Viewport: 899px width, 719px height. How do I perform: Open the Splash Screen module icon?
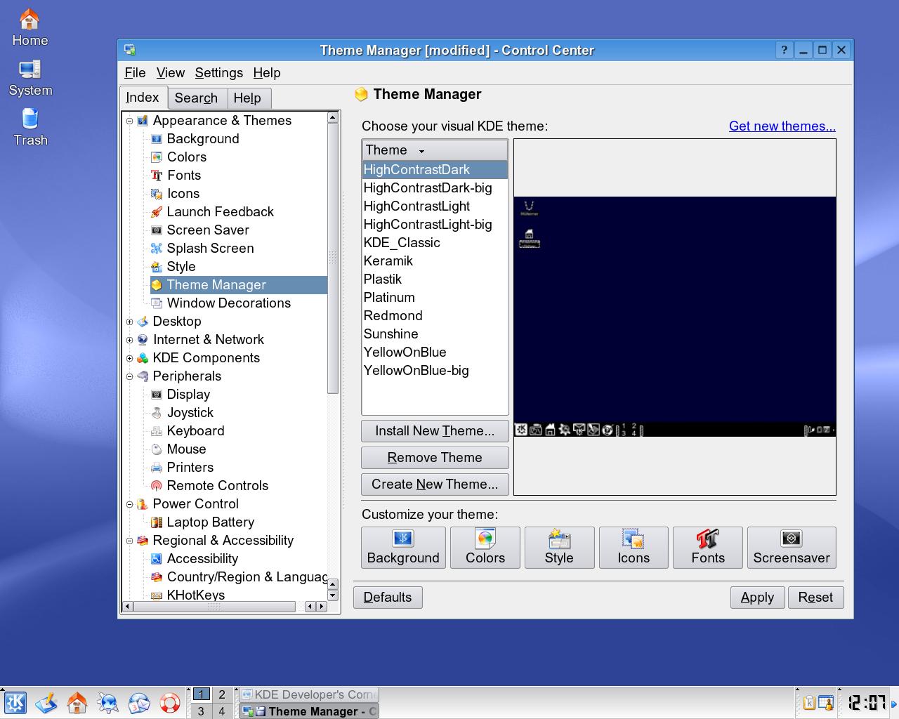(157, 249)
